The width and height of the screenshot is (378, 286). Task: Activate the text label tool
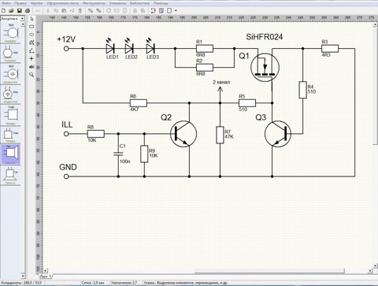click(31, 67)
